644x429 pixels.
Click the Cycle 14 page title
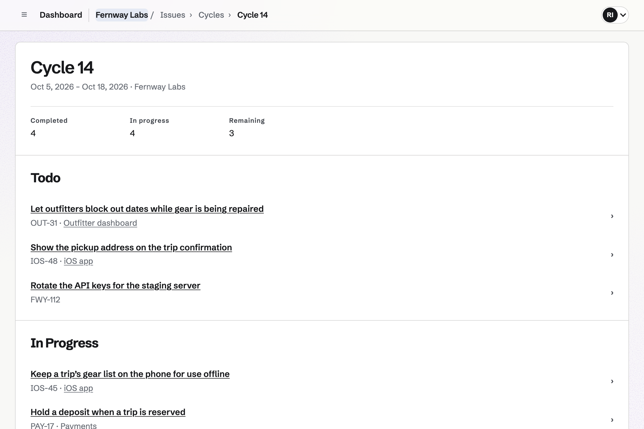click(62, 68)
